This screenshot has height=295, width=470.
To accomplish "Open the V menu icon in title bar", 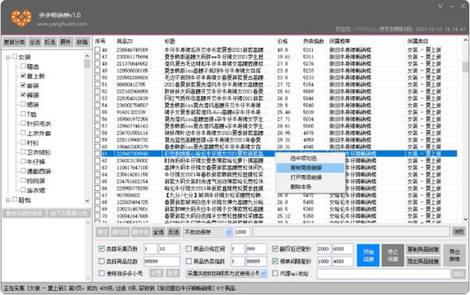I will click(440, 6).
